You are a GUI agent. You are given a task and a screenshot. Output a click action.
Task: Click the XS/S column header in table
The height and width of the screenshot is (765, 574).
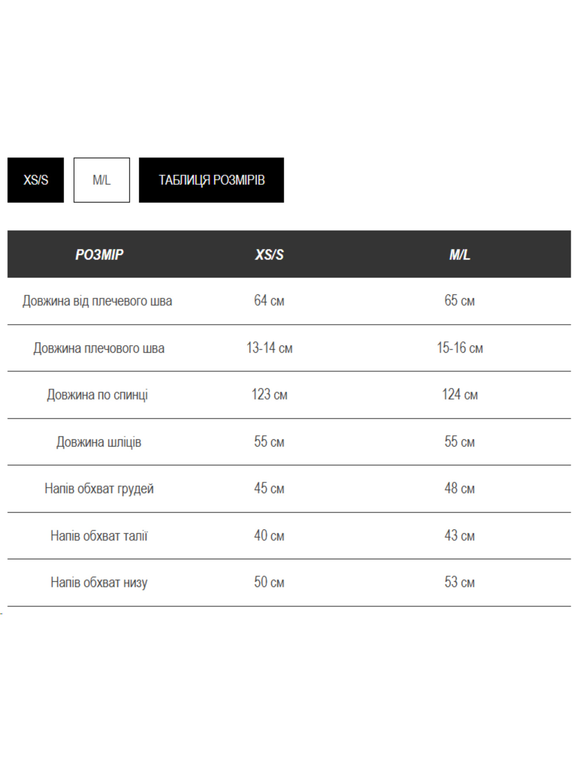[x=269, y=254]
